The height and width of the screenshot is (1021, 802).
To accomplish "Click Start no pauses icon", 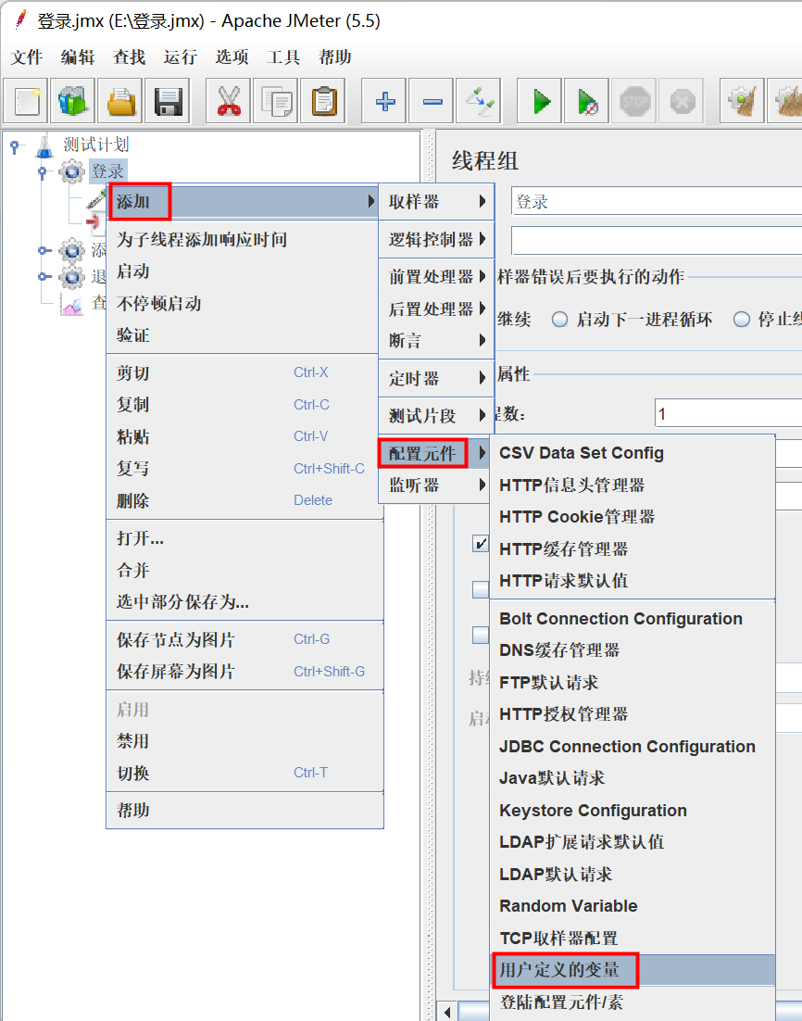I will pyautogui.click(x=588, y=101).
